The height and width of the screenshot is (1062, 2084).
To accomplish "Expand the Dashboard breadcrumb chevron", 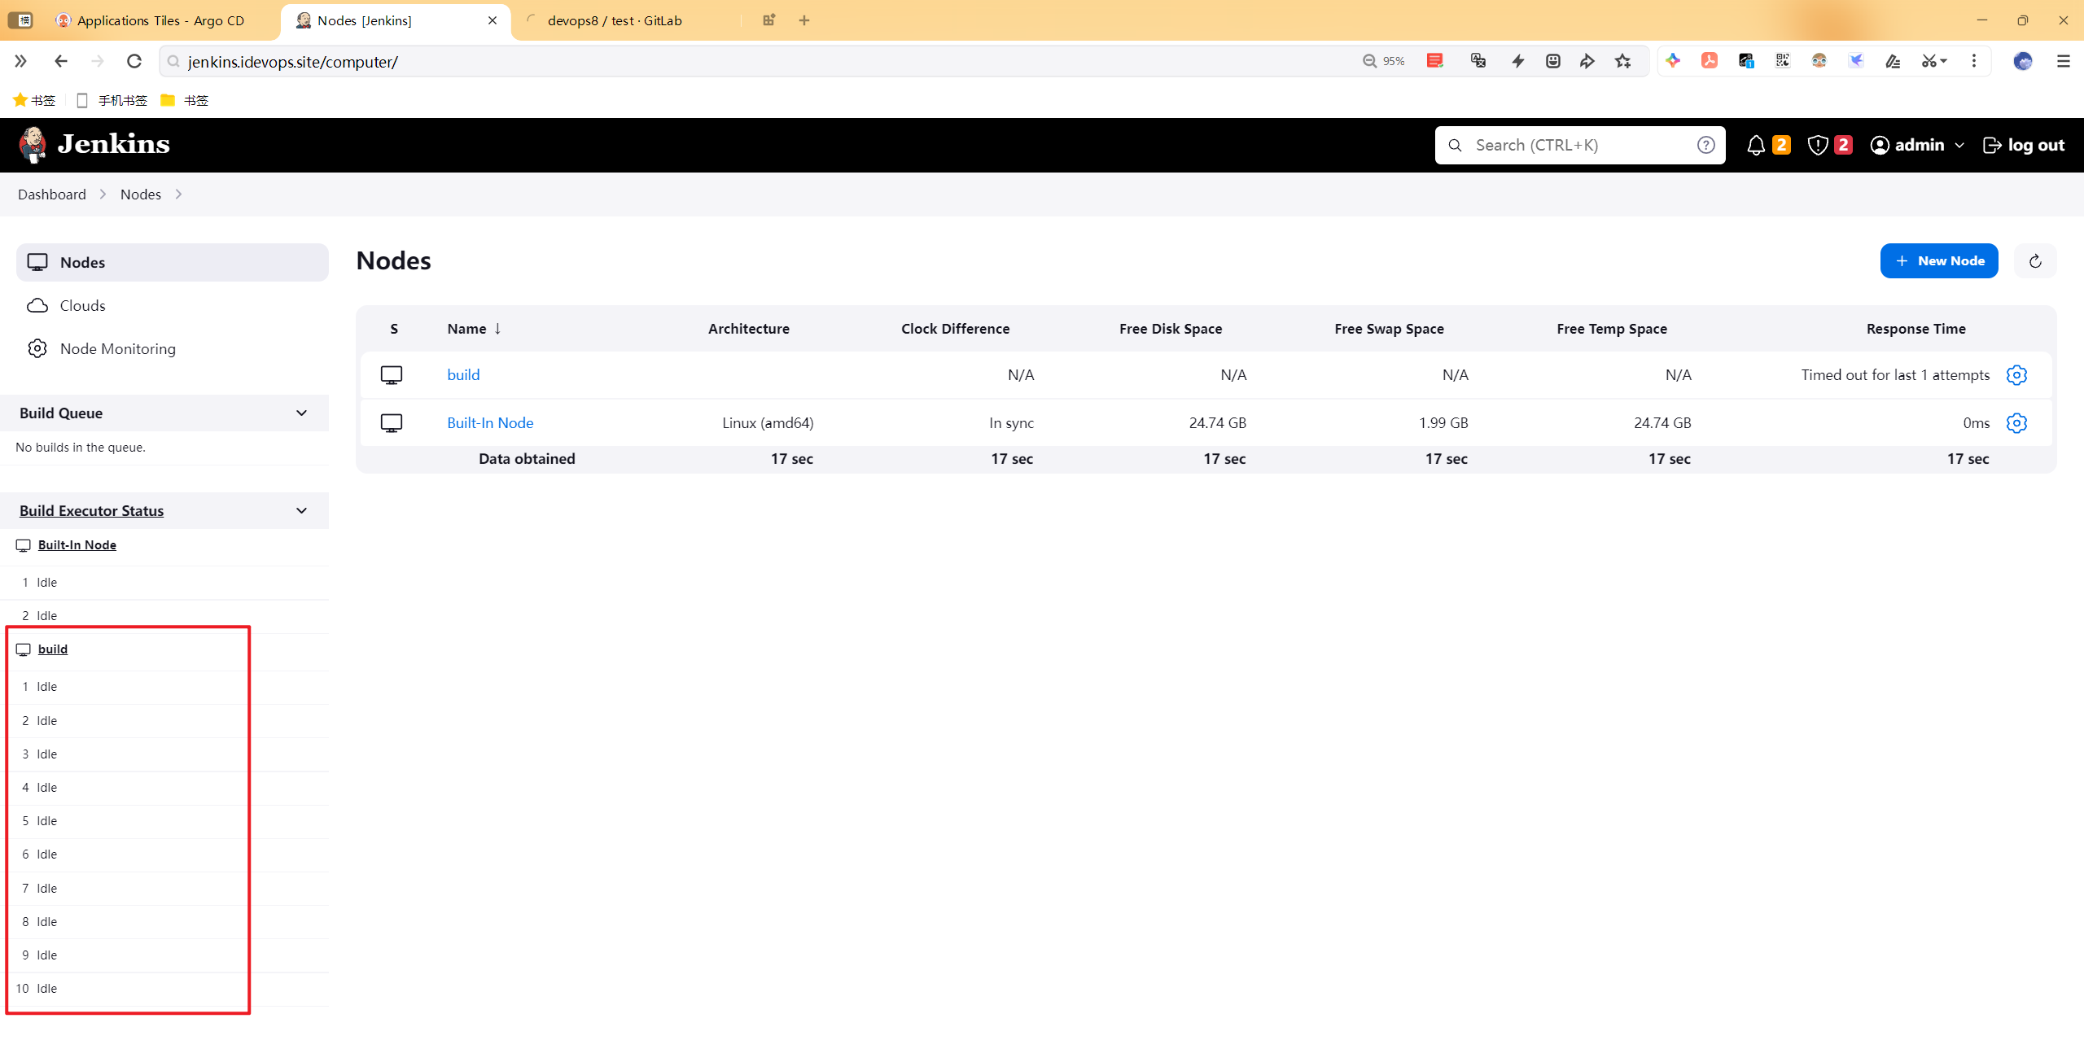I will (x=103, y=194).
